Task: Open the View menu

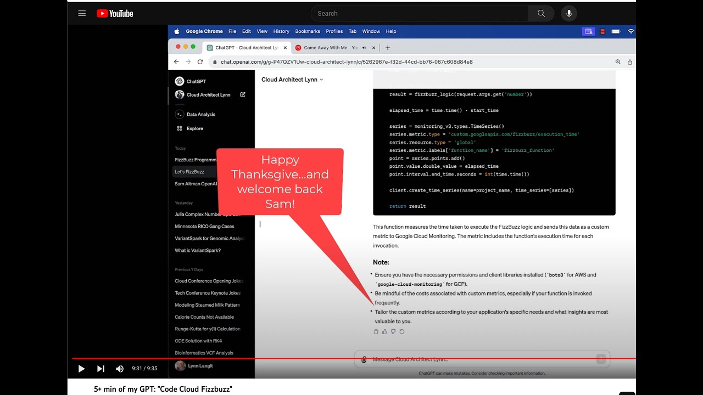Action: click(262, 31)
